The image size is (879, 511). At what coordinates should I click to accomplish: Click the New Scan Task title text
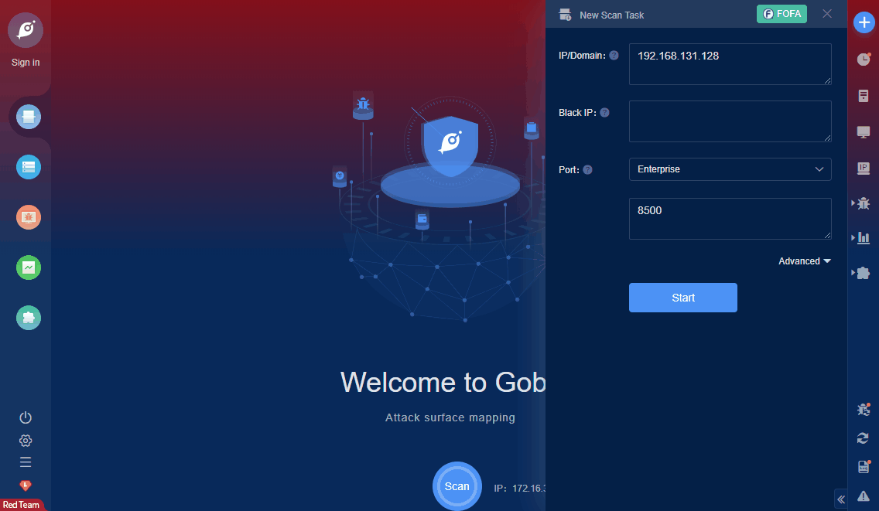pos(611,15)
